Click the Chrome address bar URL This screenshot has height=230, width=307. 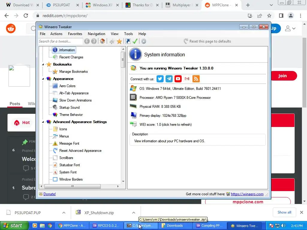(65, 16)
